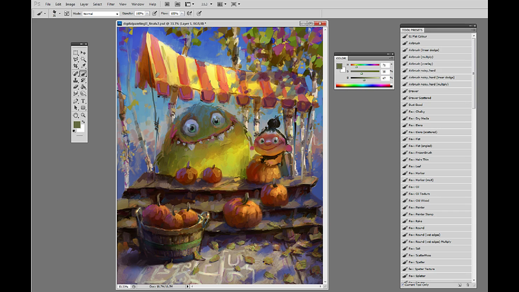The height and width of the screenshot is (292, 519).
Task: Choose the Zoom tool in the toolbox
Action: 83,115
